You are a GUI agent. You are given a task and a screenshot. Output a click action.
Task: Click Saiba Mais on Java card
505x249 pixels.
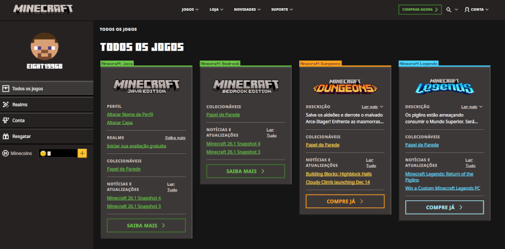tap(146, 226)
